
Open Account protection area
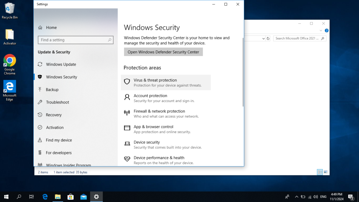[x=166, y=98]
